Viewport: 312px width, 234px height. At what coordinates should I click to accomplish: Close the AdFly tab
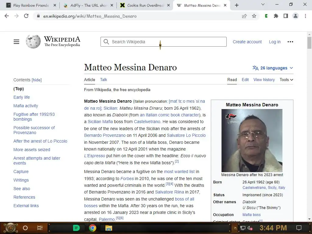pos(112,5)
